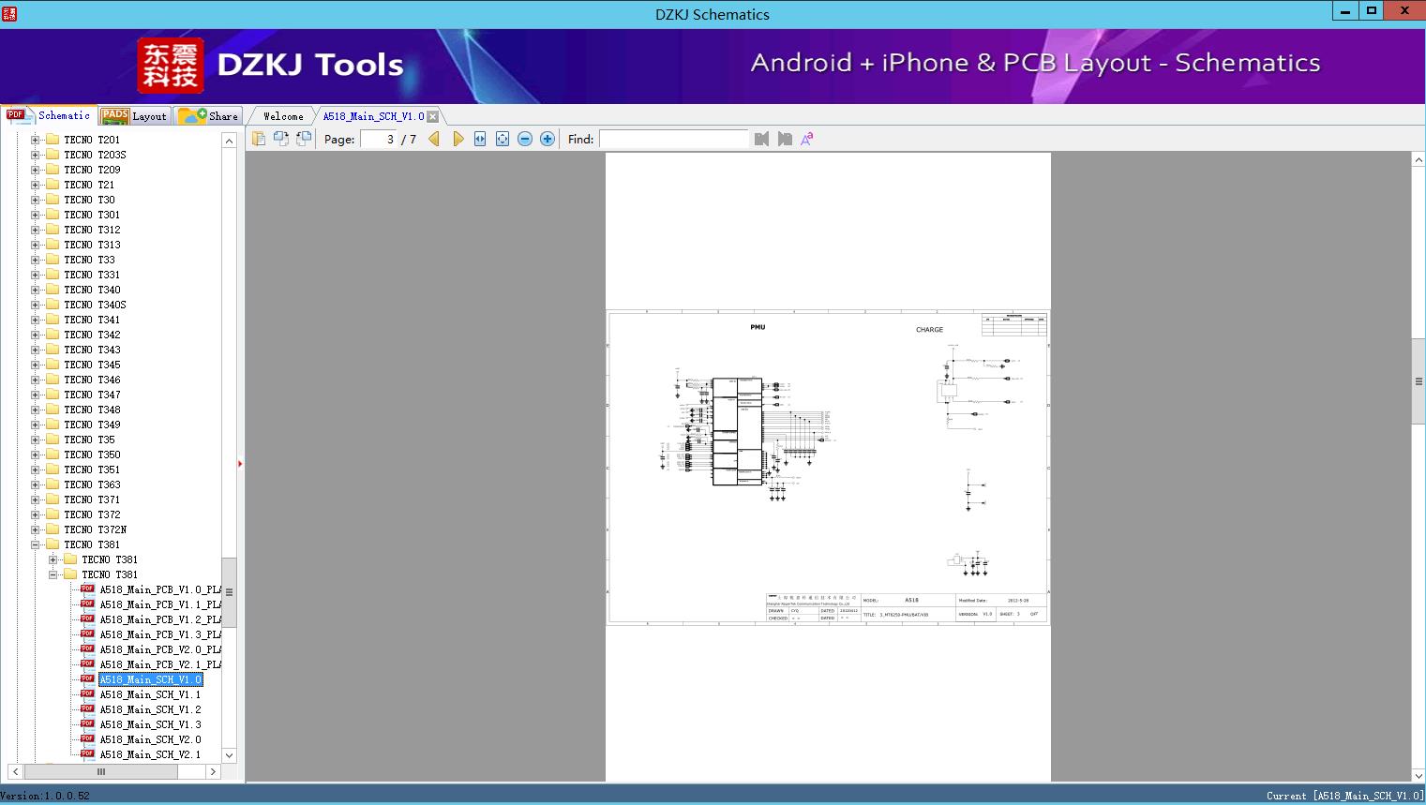Image resolution: width=1426 pixels, height=805 pixels.
Task: Find next result binoculars icon
Action: pyautogui.click(x=785, y=139)
